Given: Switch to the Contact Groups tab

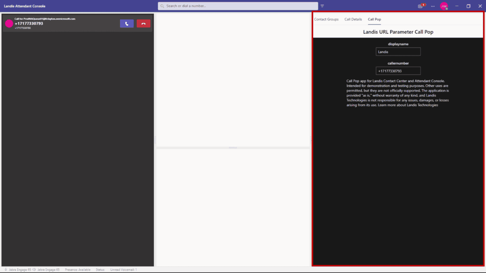Looking at the screenshot, I should click(326, 19).
